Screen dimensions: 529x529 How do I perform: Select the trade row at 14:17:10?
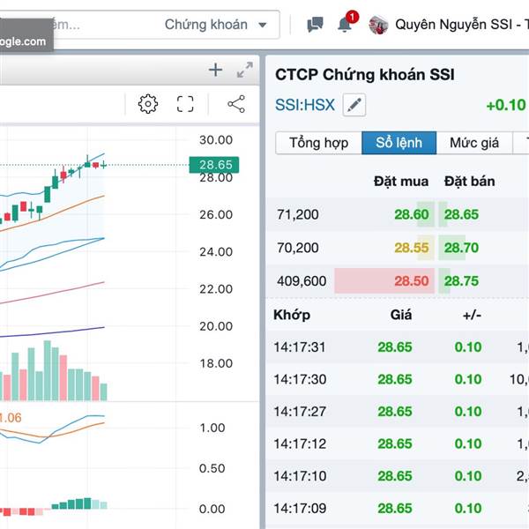pos(398,476)
